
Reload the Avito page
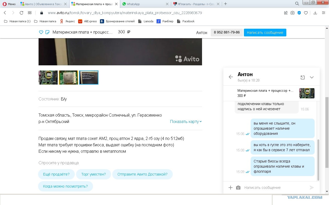click(x=21, y=13)
